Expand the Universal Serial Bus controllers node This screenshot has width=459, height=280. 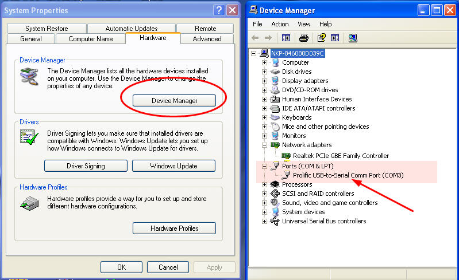pyautogui.click(x=264, y=221)
